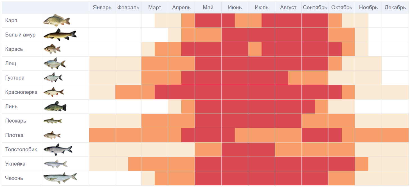Viewport: 410px width, 187px height.
Task: Click the Январь column header
Action: pyautogui.click(x=102, y=8)
